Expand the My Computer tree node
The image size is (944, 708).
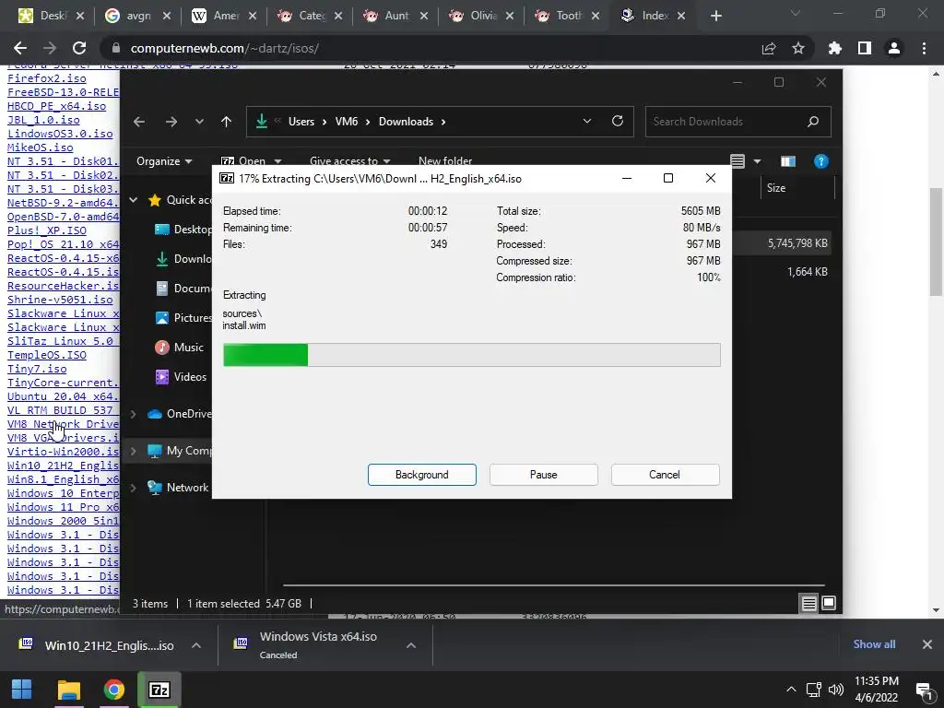133,451
